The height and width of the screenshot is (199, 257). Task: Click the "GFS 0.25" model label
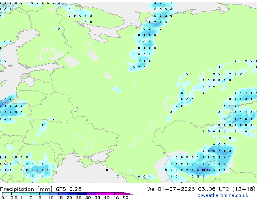[69, 189]
